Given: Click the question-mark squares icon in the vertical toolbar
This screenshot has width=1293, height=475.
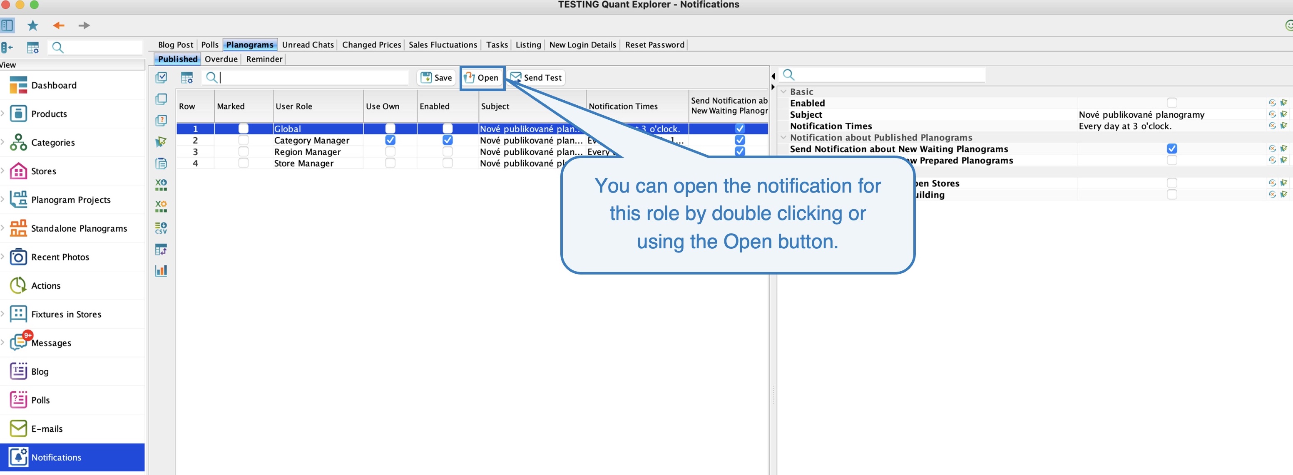Looking at the screenshot, I should pos(161,120).
